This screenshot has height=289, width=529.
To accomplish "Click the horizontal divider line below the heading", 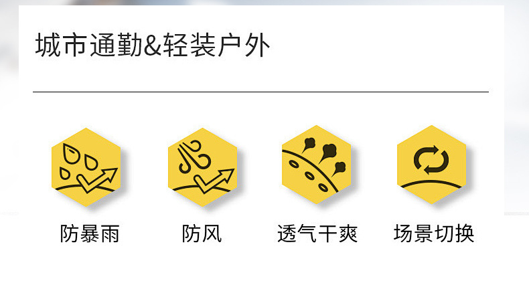I will [260, 92].
